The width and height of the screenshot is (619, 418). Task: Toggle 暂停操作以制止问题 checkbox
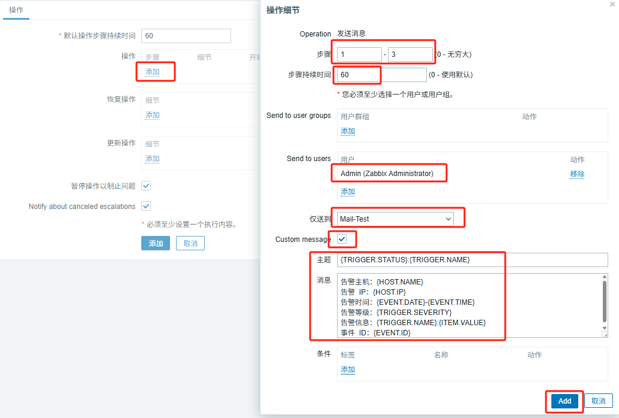coord(145,186)
